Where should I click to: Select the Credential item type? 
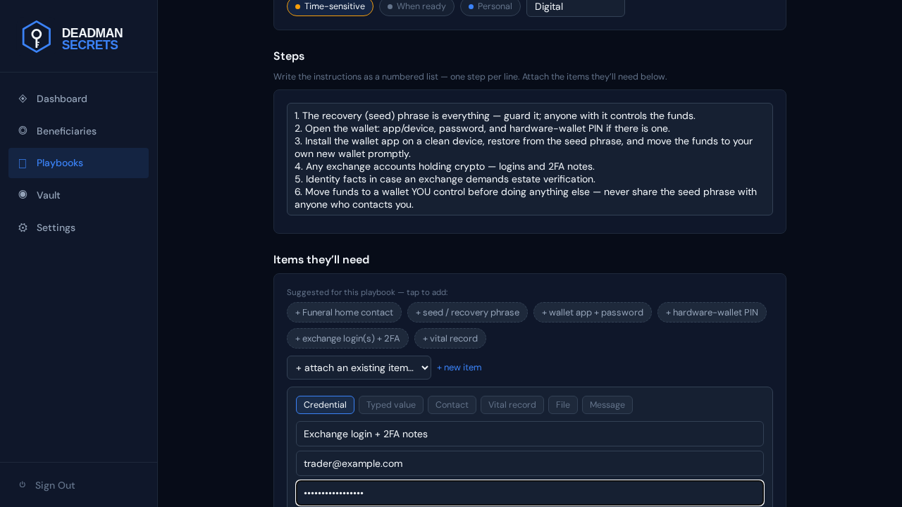[x=325, y=405]
